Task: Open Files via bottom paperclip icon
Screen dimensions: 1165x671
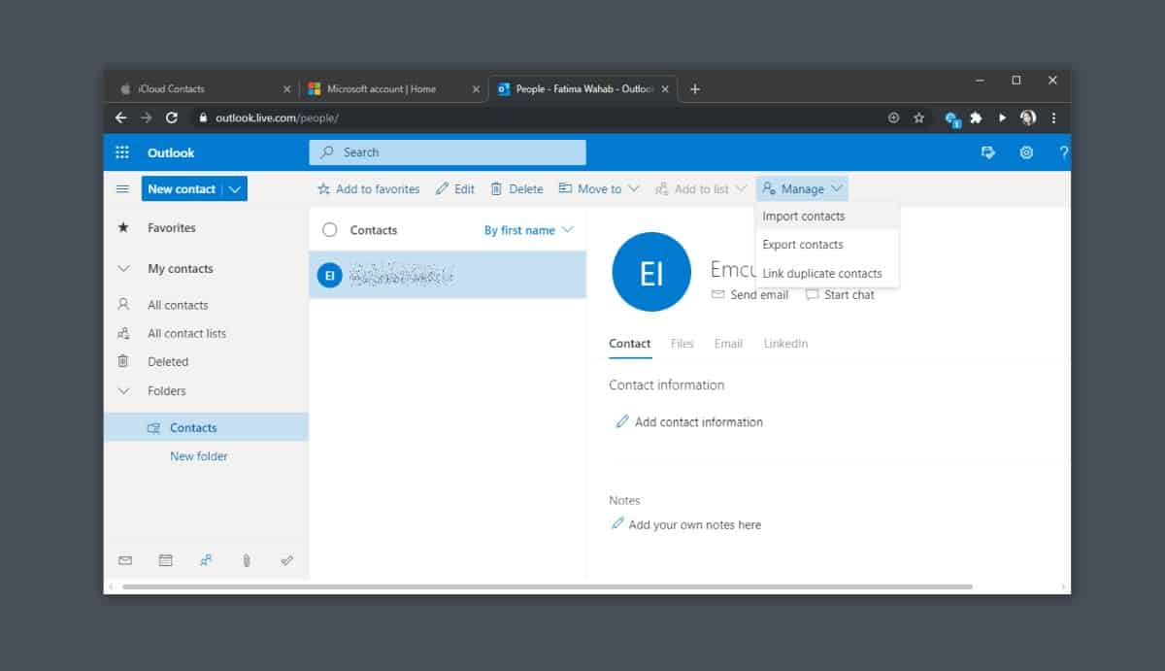Action: pos(247,560)
